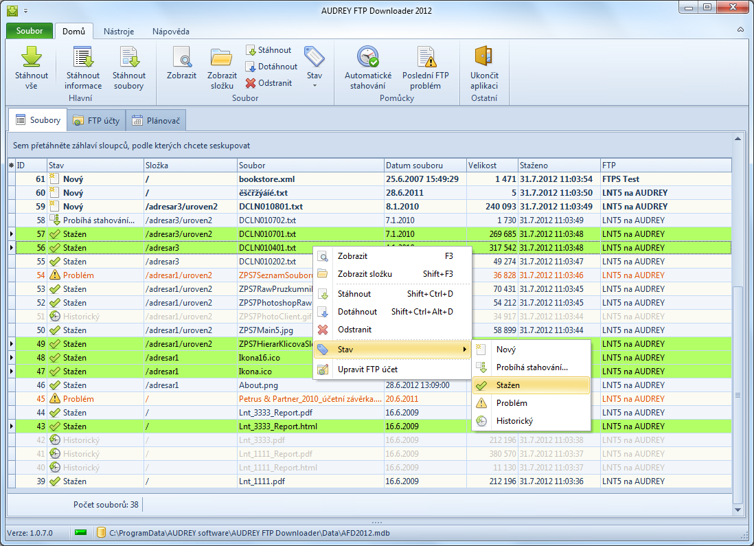This screenshot has height=546, width=754.
Task: Choose Nový status in the submenu
Action: tap(530, 350)
